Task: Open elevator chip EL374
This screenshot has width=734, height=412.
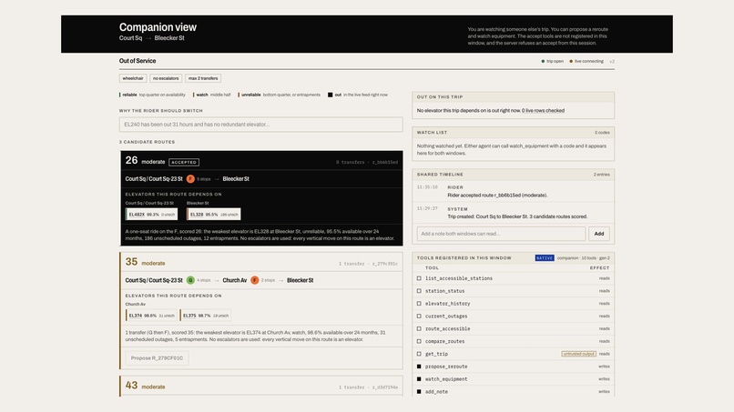Action: tap(151, 316)
